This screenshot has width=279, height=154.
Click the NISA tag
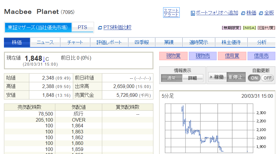click(249, 28)
